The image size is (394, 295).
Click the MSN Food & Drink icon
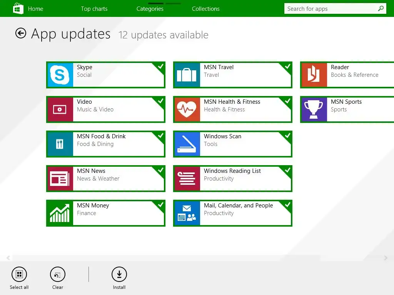[60, 144]
